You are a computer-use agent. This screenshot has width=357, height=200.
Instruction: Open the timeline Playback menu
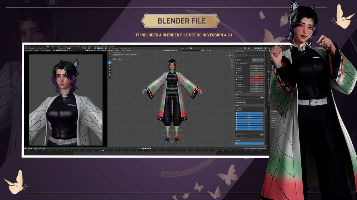pos(30,148)
